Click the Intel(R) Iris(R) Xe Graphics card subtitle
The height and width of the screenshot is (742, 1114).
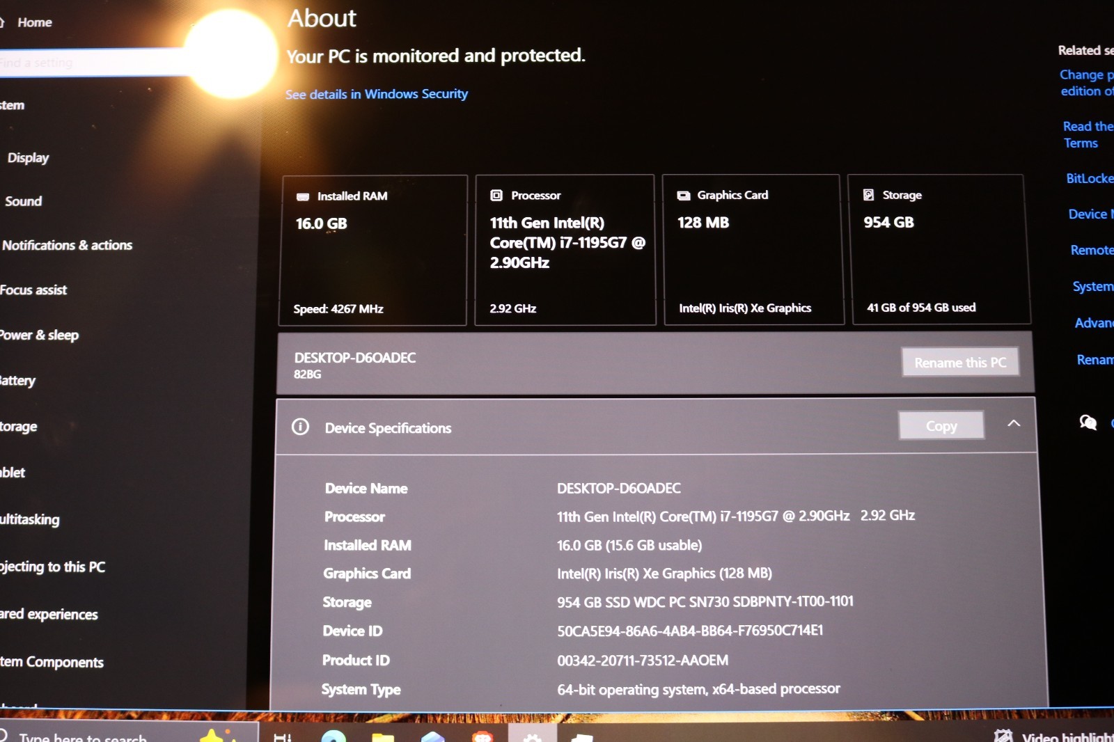pyautogui.click(x=745, y=308)
